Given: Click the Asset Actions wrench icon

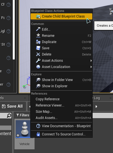Looking at the screenshot, I should pyautogui.click(x=38, y=61).
